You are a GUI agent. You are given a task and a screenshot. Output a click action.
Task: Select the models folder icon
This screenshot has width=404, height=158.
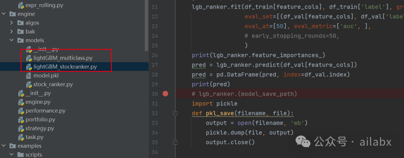[20, 40]
